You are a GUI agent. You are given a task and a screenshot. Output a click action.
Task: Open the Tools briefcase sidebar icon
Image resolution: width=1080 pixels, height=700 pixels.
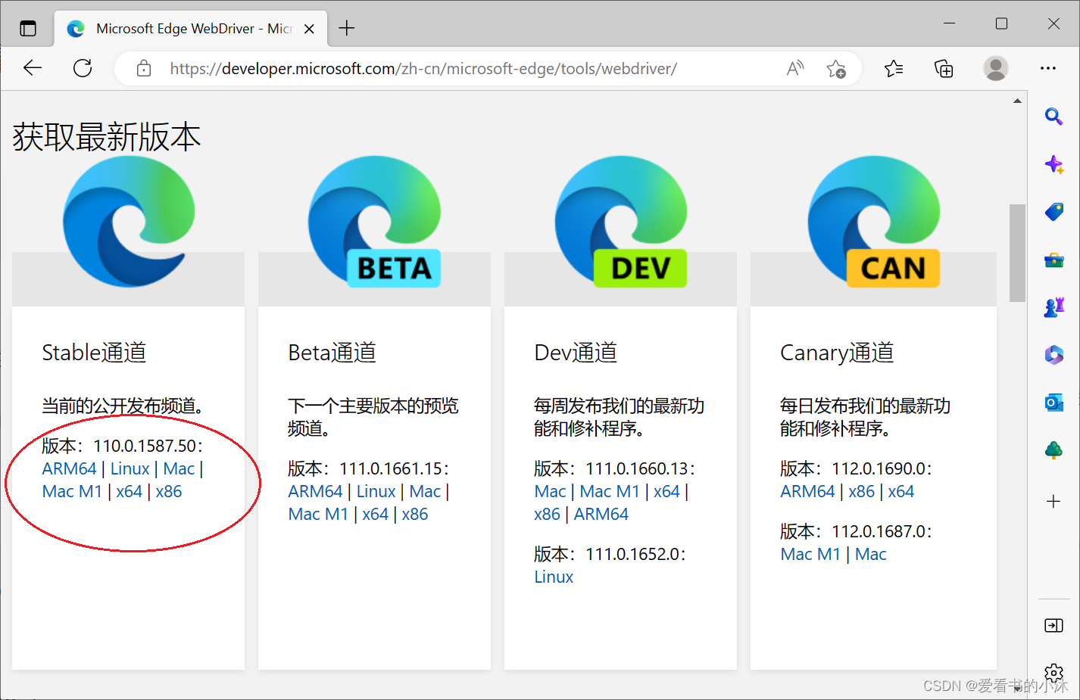click(1053, 260)
